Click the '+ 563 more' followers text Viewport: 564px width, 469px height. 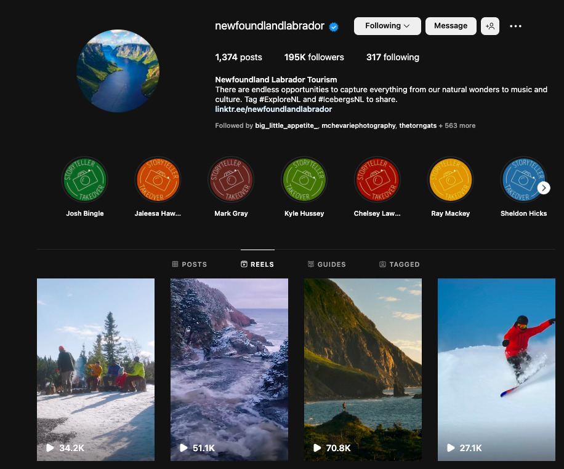457,125
